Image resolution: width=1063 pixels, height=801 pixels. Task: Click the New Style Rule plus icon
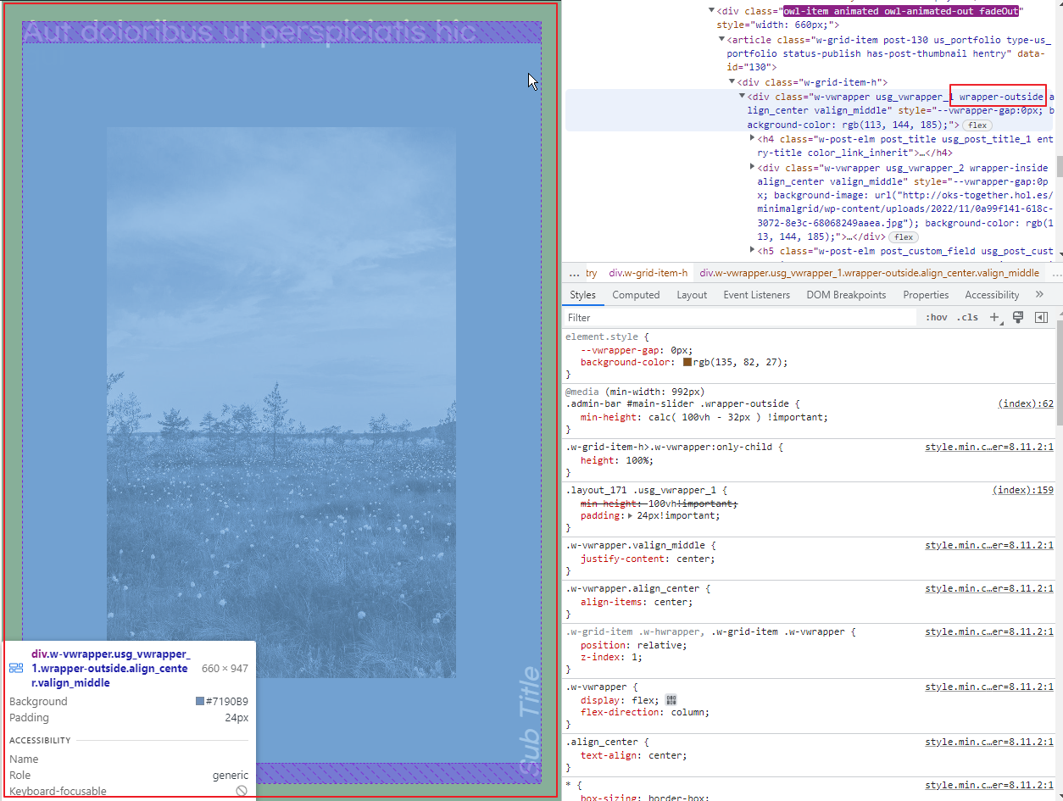[x=995, y=317]
